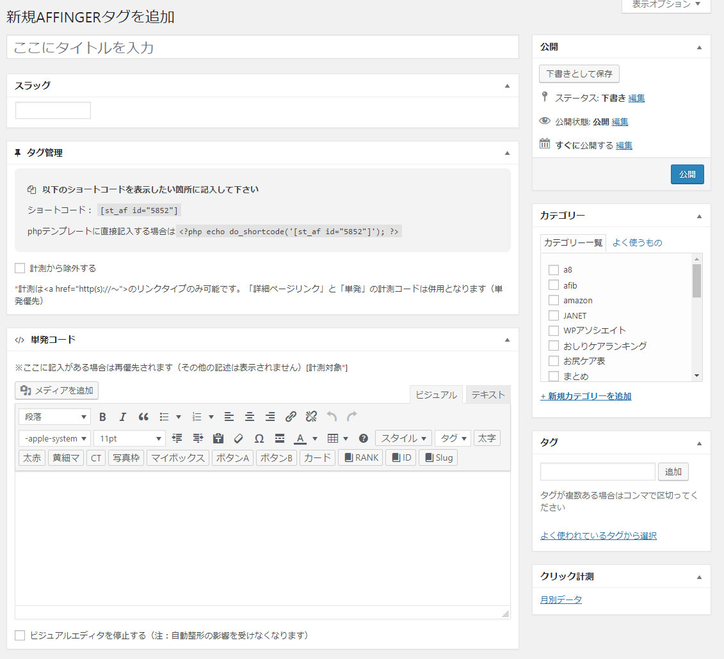Enable ビジュアルエディタを停止する checkbox
Viewport: 724px width, 659px height.
click(x=20, y=635)
